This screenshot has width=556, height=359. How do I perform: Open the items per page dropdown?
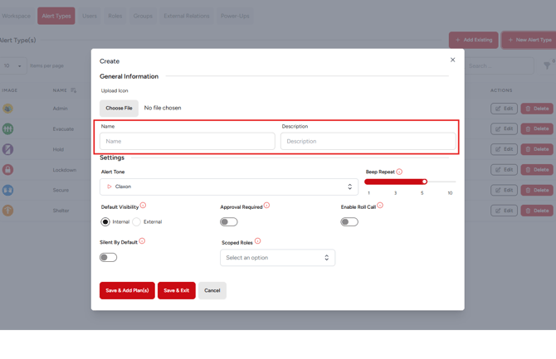click(x=13, y=65)
